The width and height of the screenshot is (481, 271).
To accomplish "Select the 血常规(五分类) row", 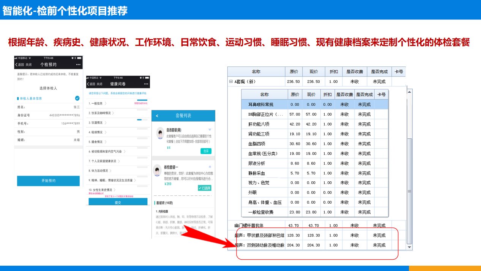I will (315, 154).
